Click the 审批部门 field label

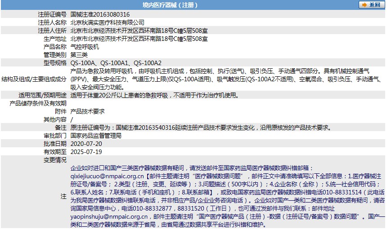[55, 136]
